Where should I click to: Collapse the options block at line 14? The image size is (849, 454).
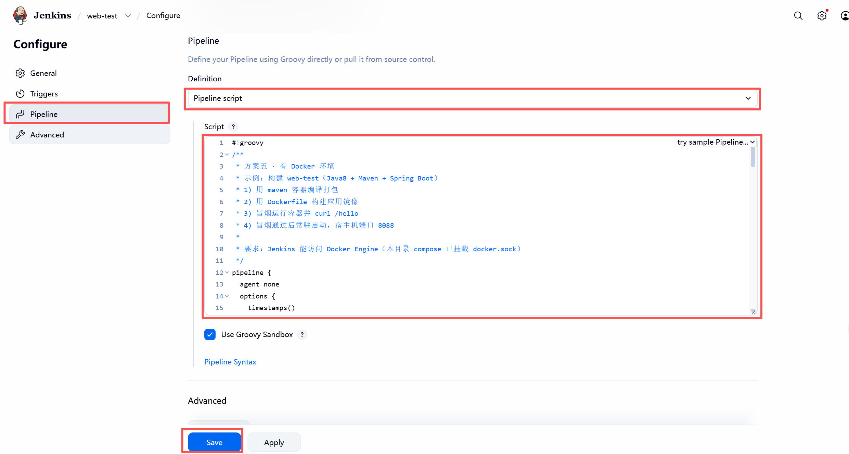[227, 296]
